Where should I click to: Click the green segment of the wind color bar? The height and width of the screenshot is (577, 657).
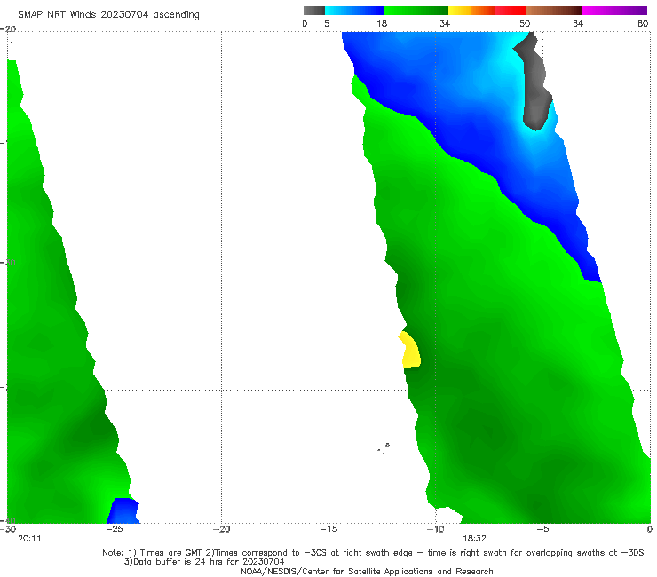pos(416,11)
